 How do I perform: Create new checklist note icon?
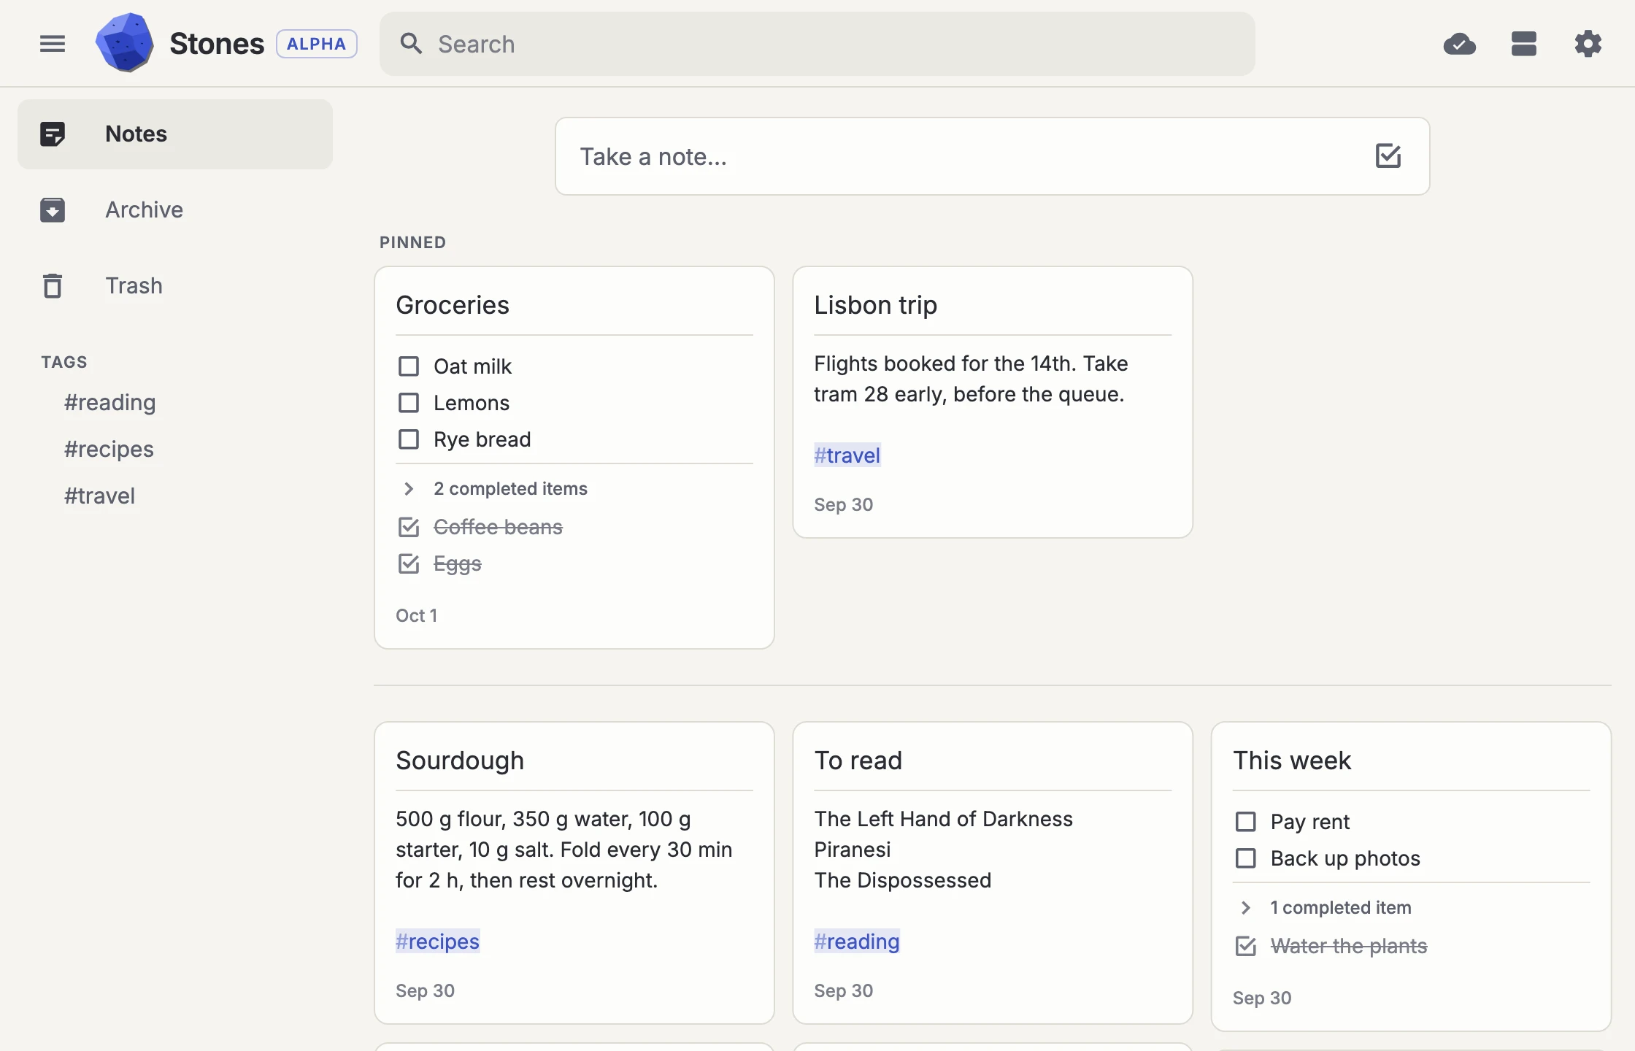(1388, 156)
